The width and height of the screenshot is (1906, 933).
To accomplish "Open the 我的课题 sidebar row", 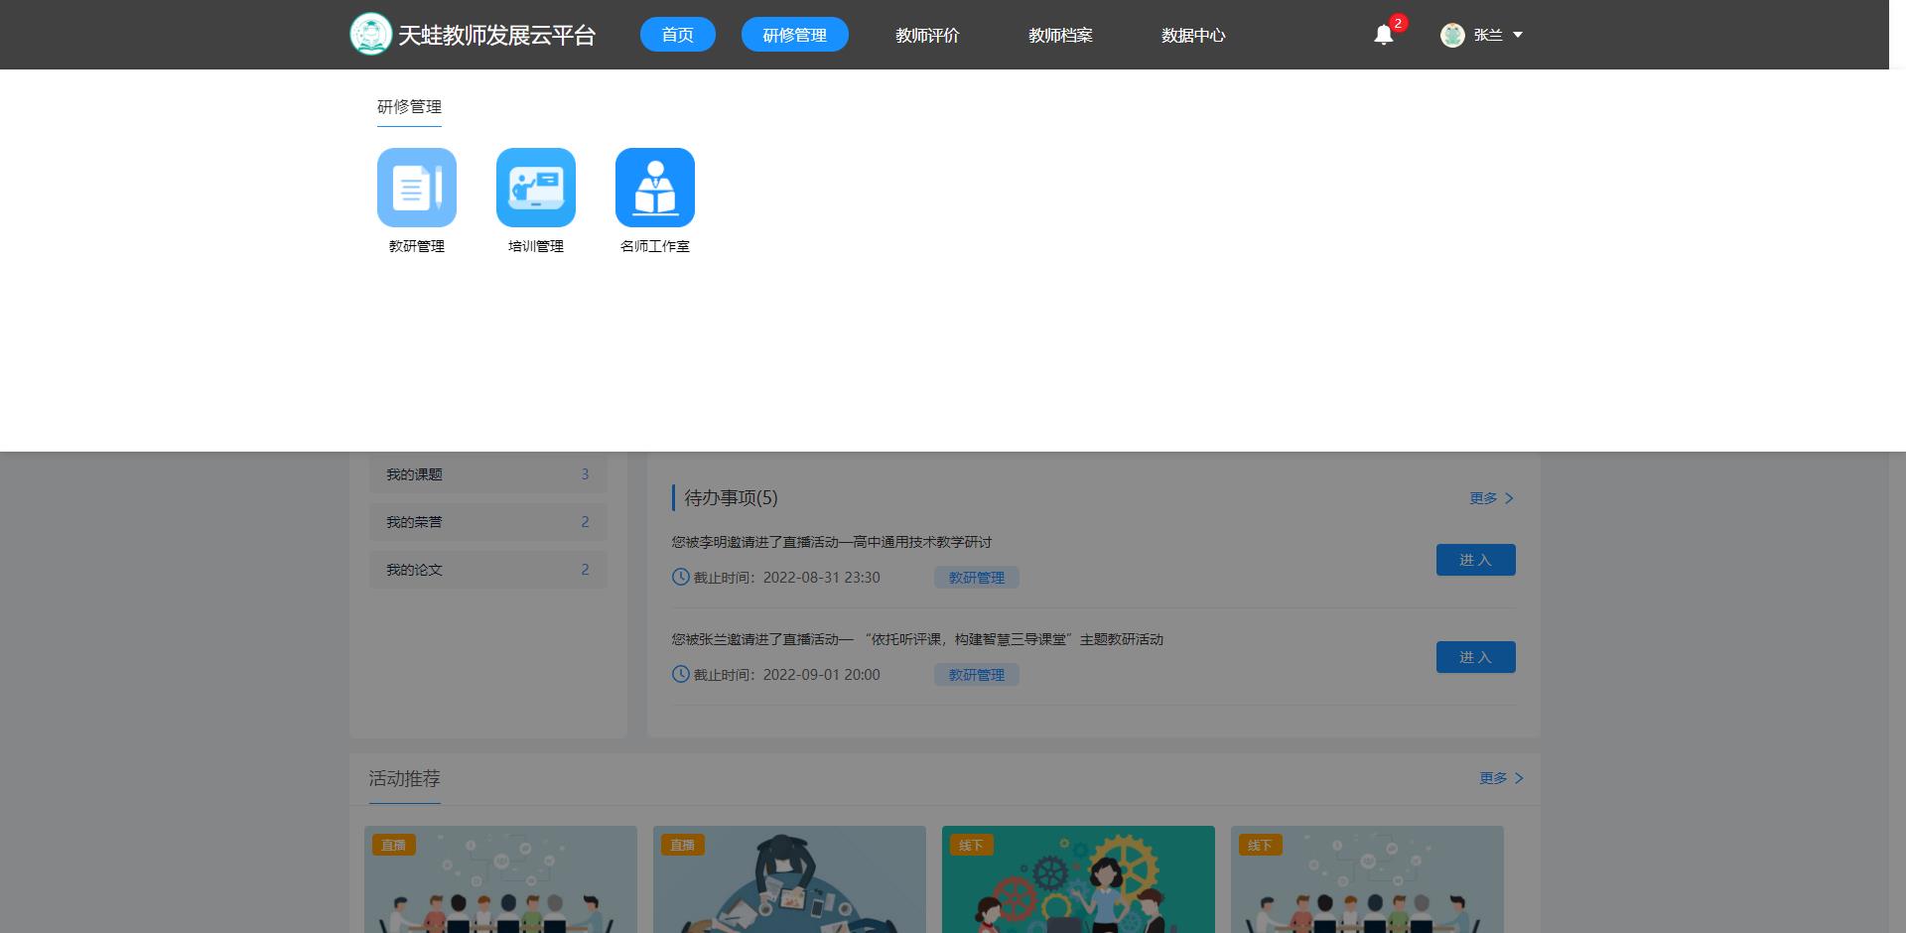I will [x=488, y=474].
